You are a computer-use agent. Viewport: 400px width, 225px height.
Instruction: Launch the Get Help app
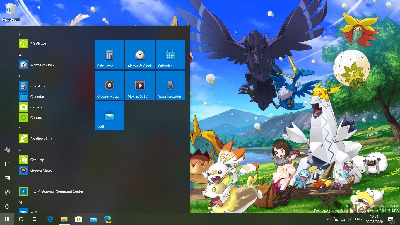click(53, 160)
